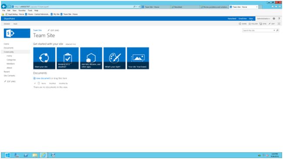Screen dimensions: 283x159
Task: Click the help question mark icon
Action: click(279, 19)
